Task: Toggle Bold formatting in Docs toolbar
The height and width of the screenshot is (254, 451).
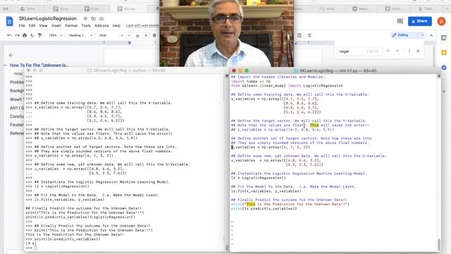Action: [154, 35]
